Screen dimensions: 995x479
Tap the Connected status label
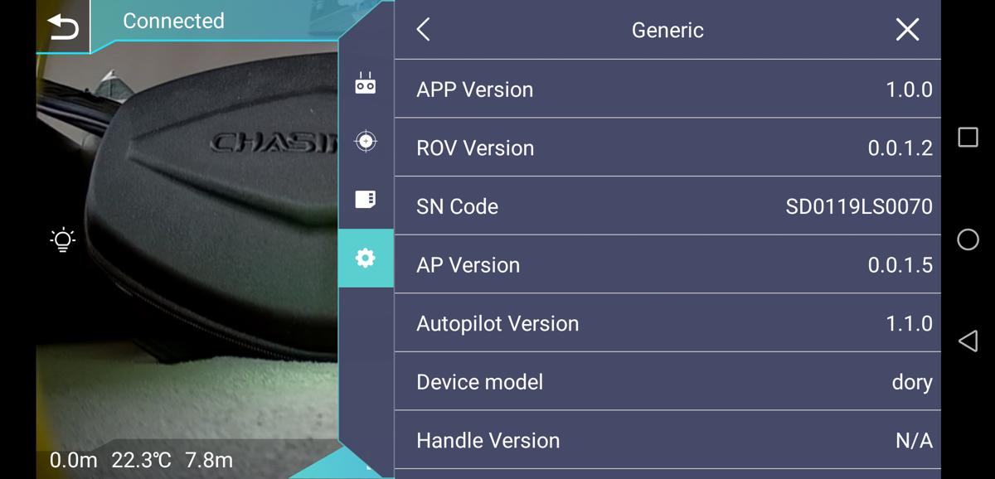[x=173, y=21]
